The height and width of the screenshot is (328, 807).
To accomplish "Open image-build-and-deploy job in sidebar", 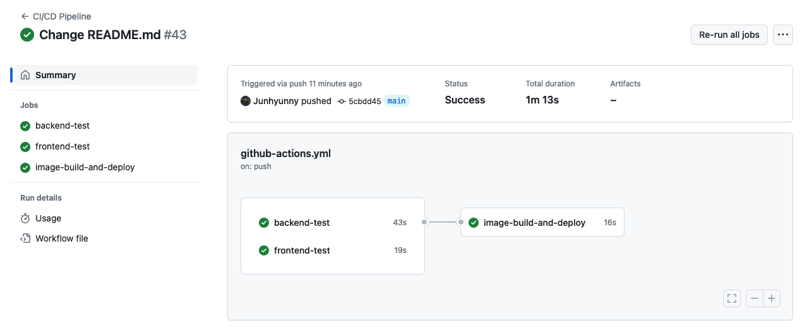I will 85,168.
